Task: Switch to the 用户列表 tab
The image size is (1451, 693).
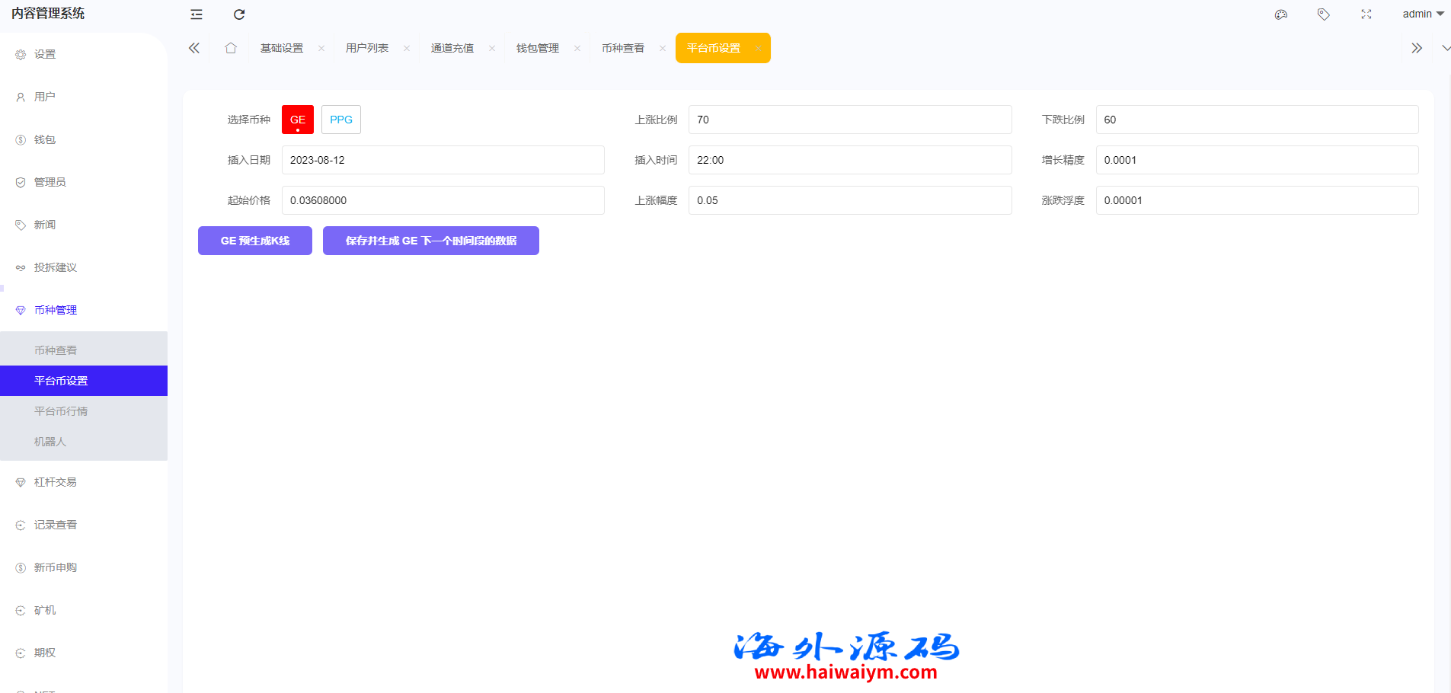Action: (x=367, y=48)
